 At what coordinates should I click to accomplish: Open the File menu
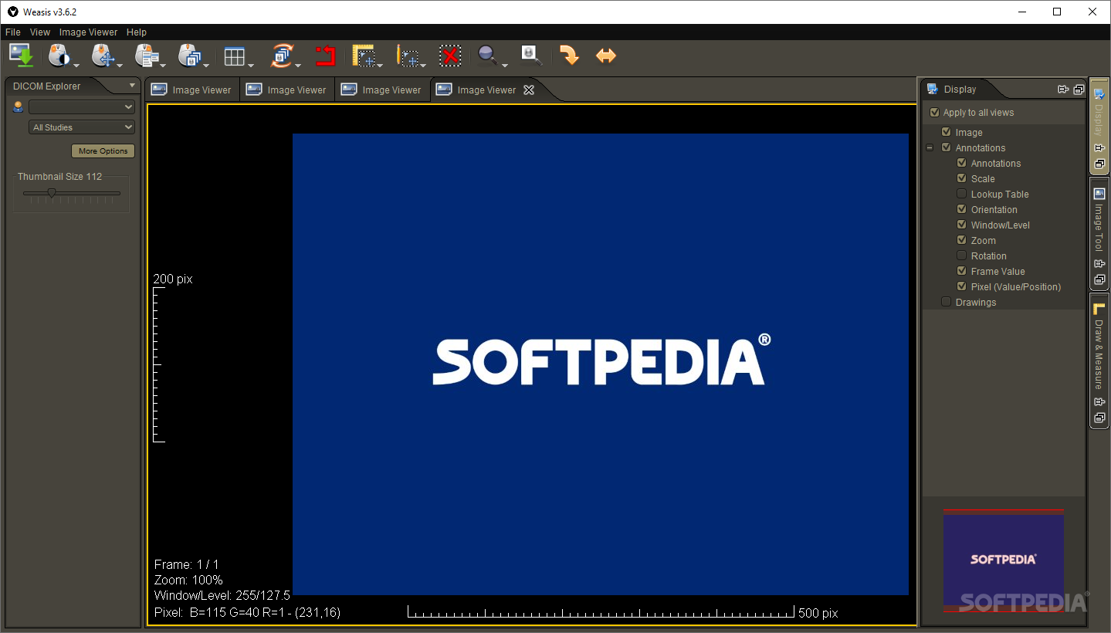pyautogui.click(x=12, y=32)
